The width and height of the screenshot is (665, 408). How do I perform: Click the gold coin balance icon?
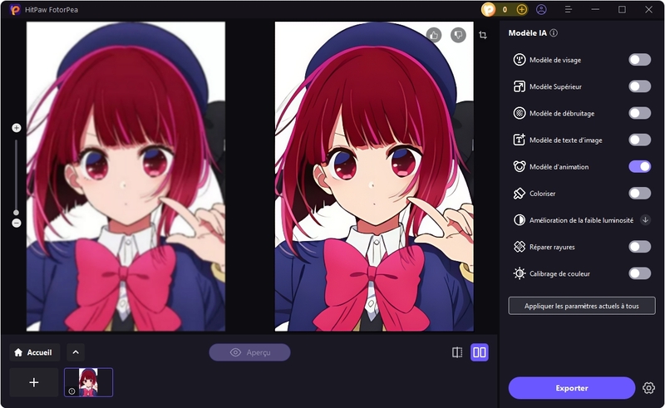click(489, 9)
